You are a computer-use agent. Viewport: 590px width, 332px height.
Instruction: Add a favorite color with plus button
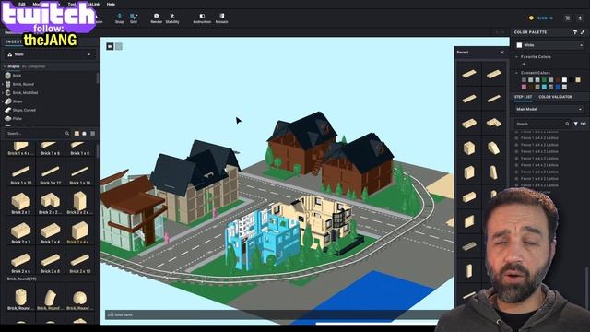(x=524, y=64)
